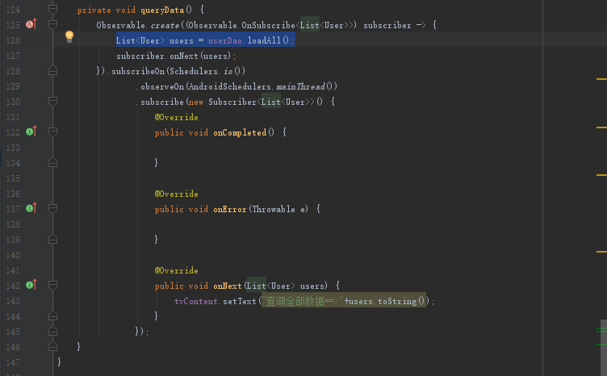
Task: Click line number 143 in the gutter
Action: (13, 301)
